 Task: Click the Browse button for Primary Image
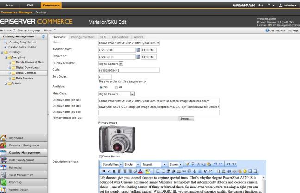pos(186,118)
